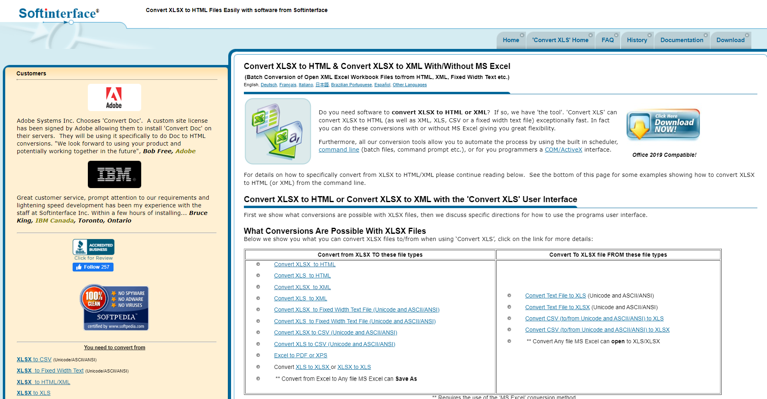Screen dimensions: 767x399
Task: Switch language to Español
Action: pos(382,85)
